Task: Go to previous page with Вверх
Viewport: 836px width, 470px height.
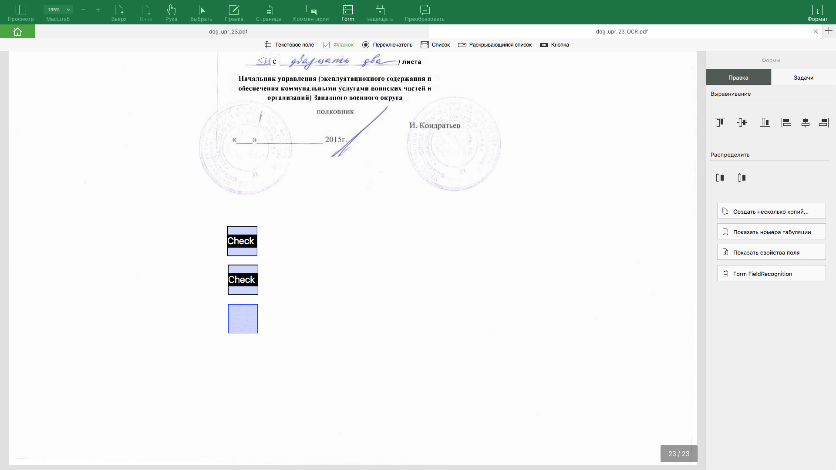Action: click(x=119, y=13)
